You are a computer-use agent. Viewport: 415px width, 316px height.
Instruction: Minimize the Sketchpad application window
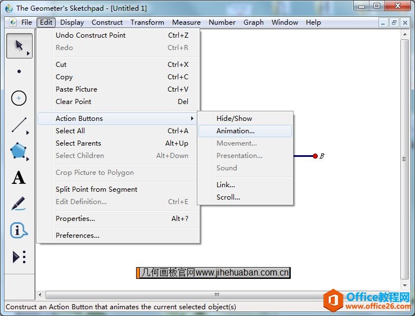[362, 6]
